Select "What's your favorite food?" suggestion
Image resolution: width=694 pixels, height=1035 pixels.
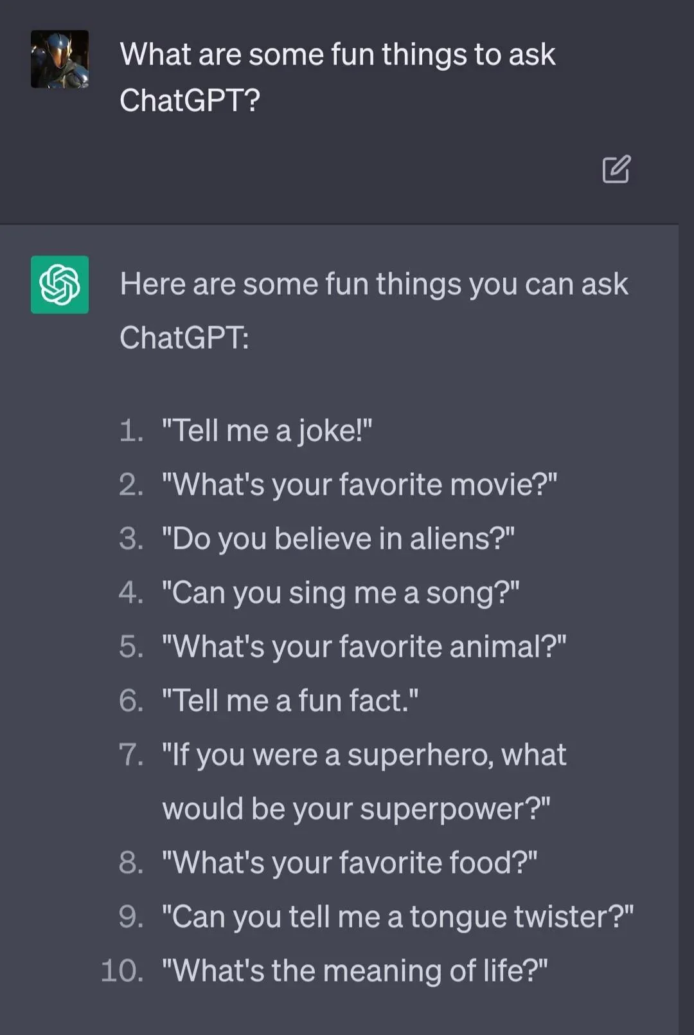(x=349, y=863)
